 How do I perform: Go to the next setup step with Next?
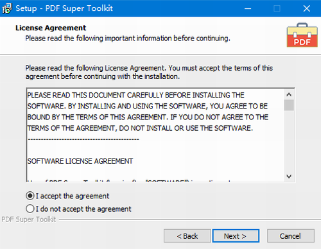pyautogui.click(x=236, y=236)
